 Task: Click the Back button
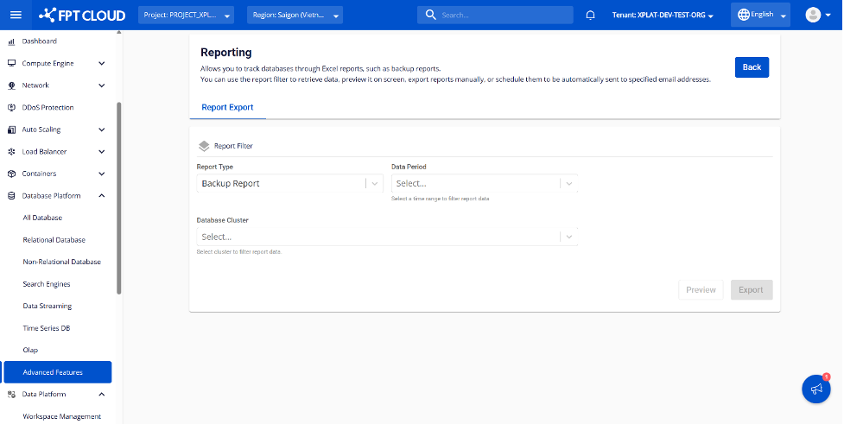click(752, 67)
